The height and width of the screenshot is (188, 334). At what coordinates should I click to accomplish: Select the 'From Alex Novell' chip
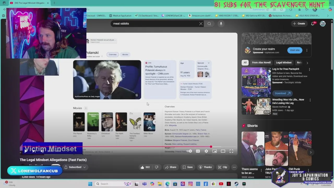coord(261,63)
